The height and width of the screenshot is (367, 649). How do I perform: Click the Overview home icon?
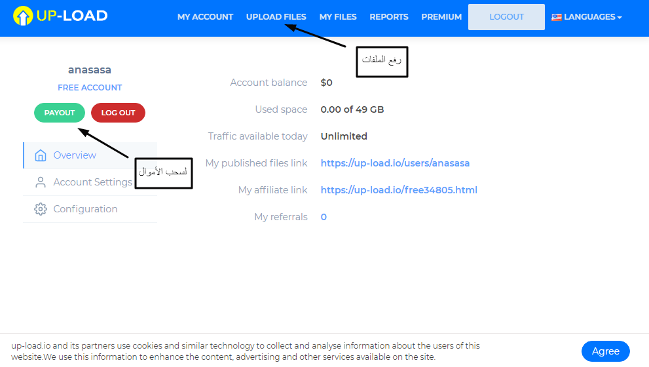pos(41,155)
